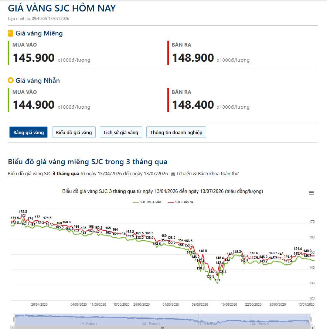Click the left handle of the navigator range
The width and height of the screenshot is (327, 329).
[x=14, y=319]
